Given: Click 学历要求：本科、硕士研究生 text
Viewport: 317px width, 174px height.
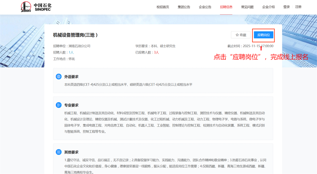Looking at the screenshot, I should [155, 46].
